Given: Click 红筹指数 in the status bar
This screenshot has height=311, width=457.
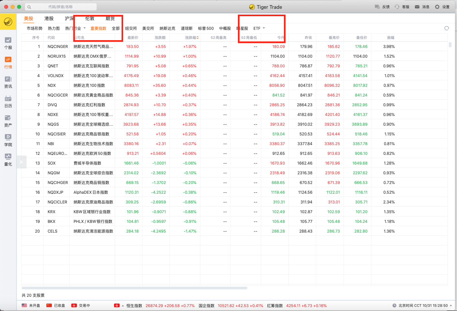Looking at the screenshot, I should (x=275, y=305).
